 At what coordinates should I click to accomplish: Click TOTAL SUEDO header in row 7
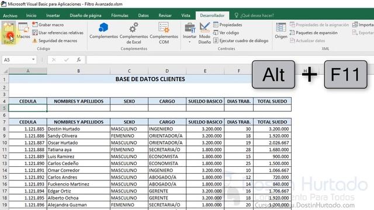click(x=272, y=122)
